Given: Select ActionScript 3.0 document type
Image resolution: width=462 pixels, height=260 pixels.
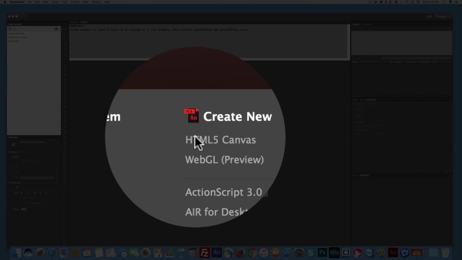Looking at the screenshot, I should pos(224,192).
